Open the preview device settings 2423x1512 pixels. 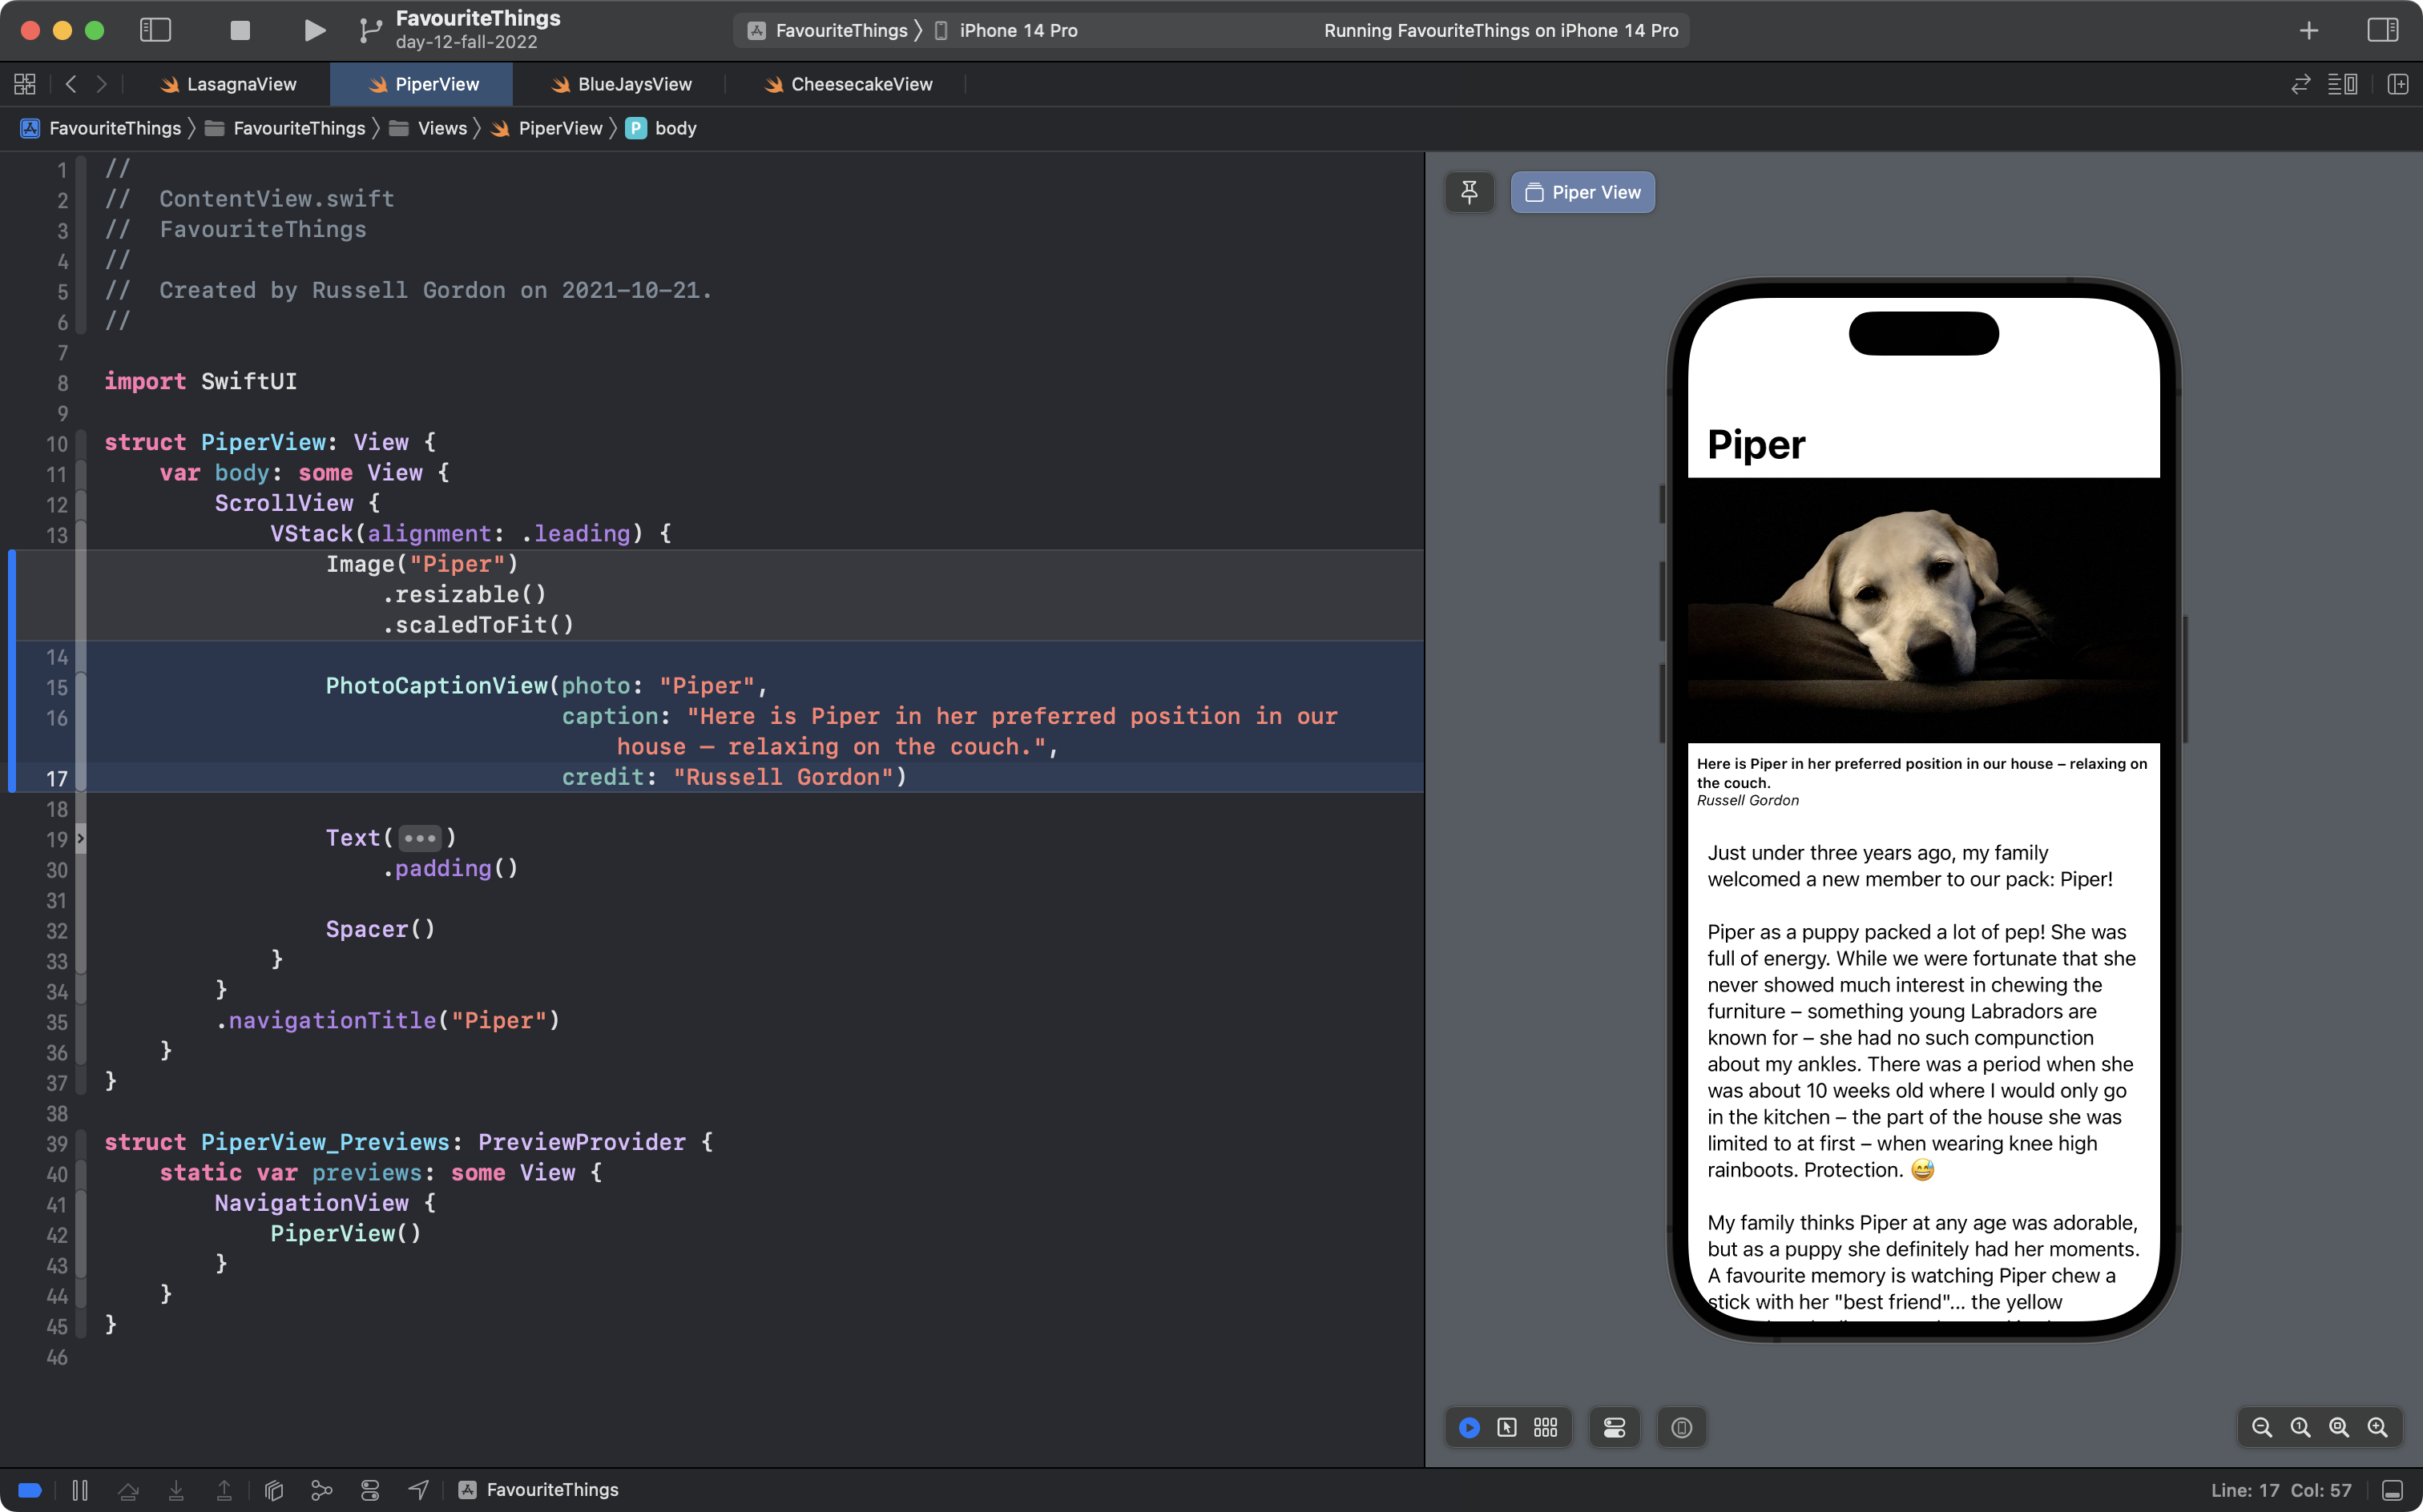click(x=1614, y=1427)
